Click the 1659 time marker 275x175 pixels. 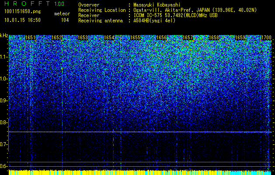pos(240,38)
